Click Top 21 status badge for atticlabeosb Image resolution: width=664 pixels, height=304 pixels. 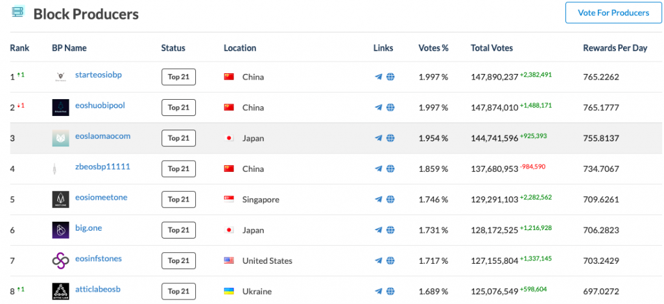click(x=178, y=291)
